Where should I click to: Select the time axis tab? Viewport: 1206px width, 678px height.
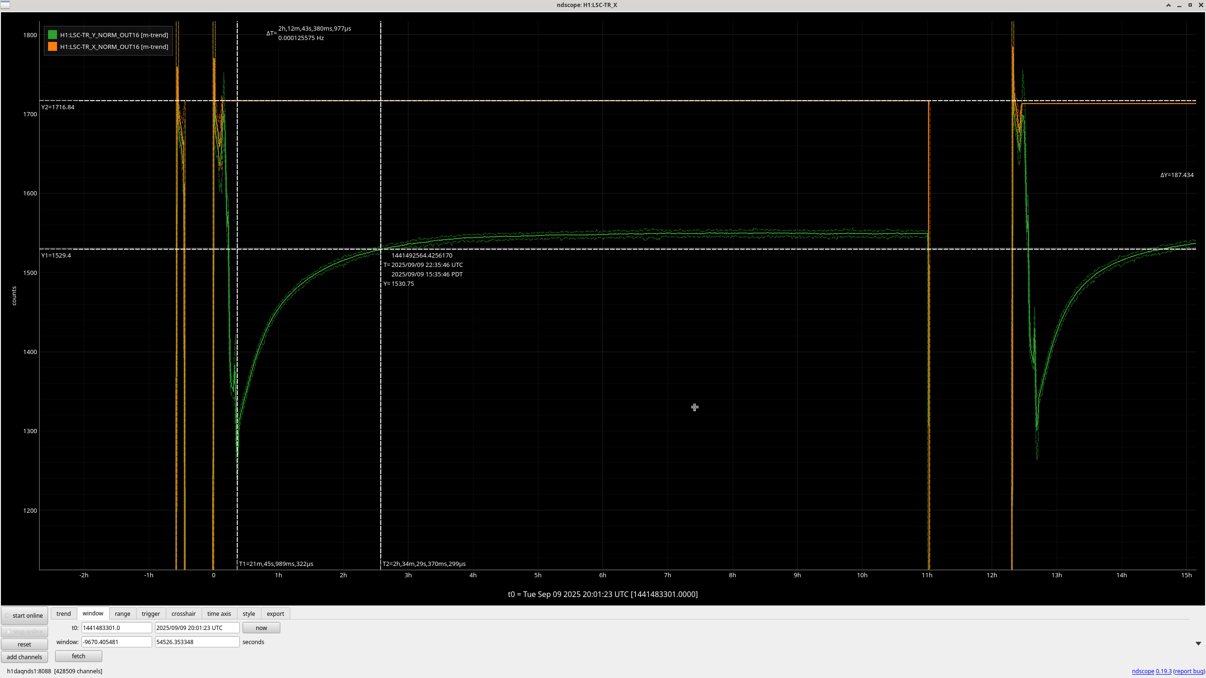coord(219,613)
